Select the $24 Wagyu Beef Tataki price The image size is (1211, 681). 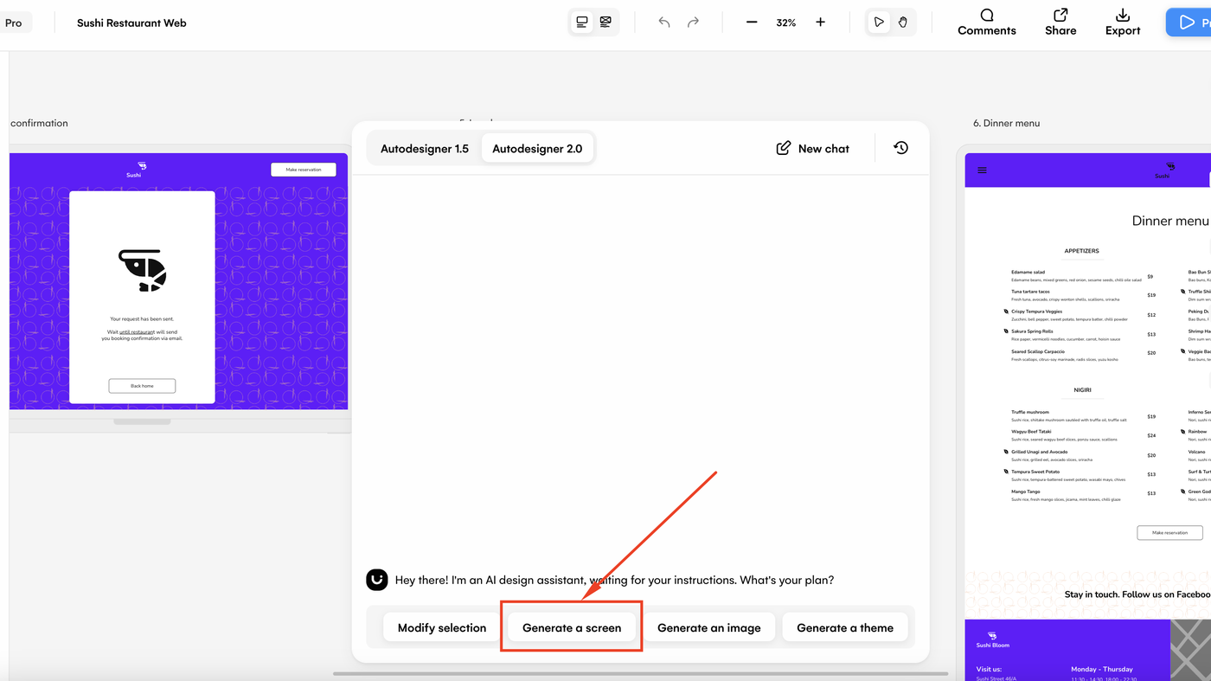coord(1151,435)
